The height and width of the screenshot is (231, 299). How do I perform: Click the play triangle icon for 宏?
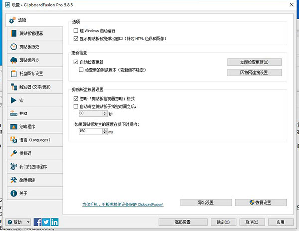coord(14,100)
